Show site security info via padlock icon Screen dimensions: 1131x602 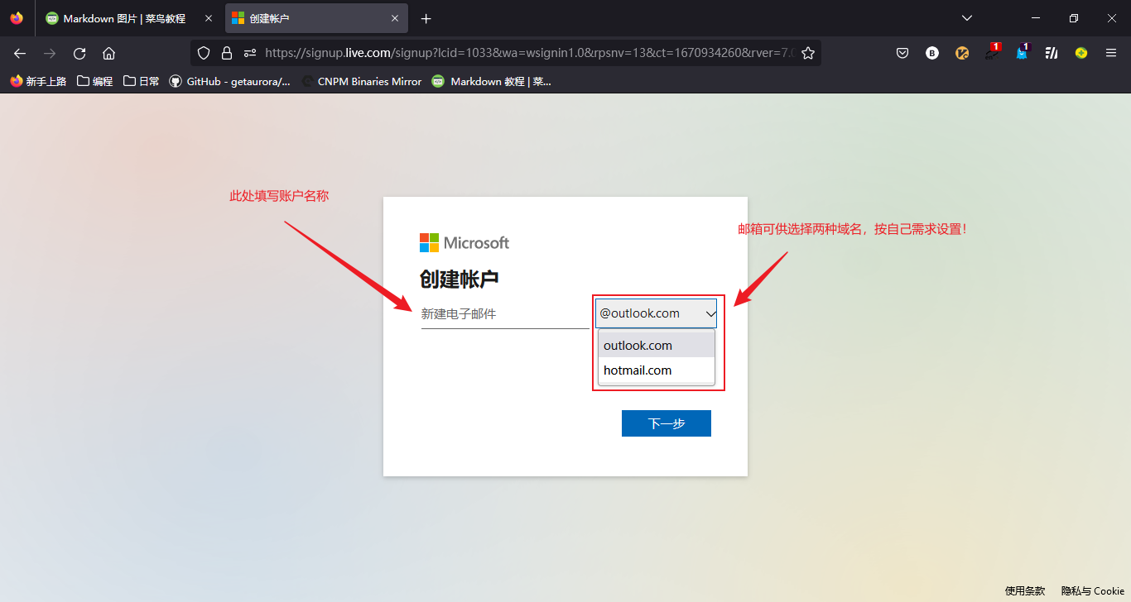[227, 53]
